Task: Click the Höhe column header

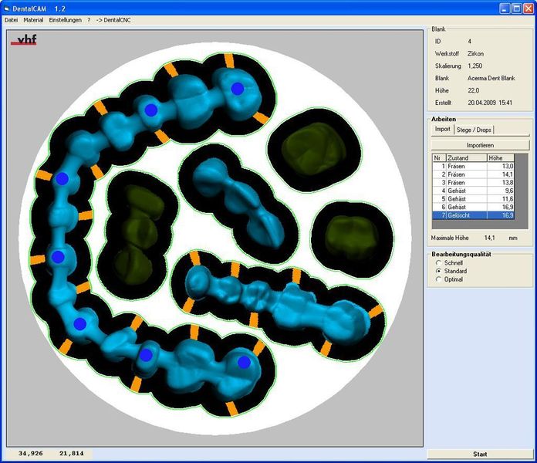Action: tap(501, 158)
